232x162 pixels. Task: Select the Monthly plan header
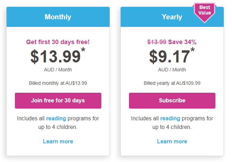pos(58,17)
